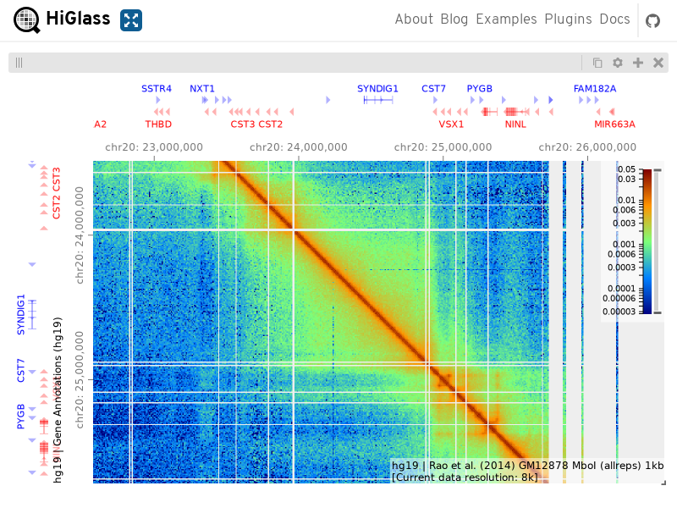The height and width of the screenshot is (508, 677).
Task: Open view settings gear icon
Action: [x=618, y=63]
